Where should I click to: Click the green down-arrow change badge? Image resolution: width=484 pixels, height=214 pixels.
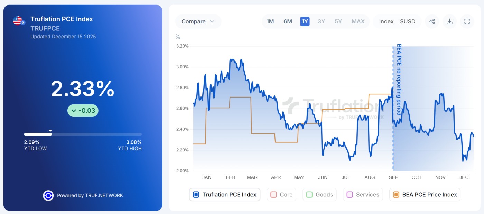point(83,111)
